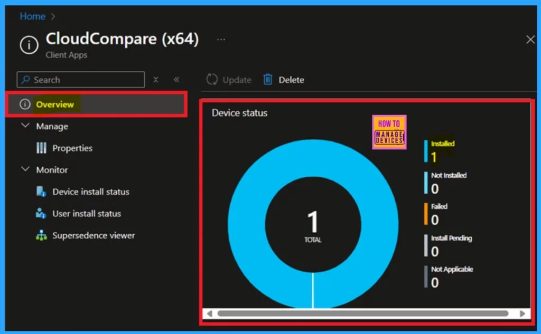Collapse the Monitor section chevron
The height and width of the screenshot is (334, 541).
coord(25,169)
